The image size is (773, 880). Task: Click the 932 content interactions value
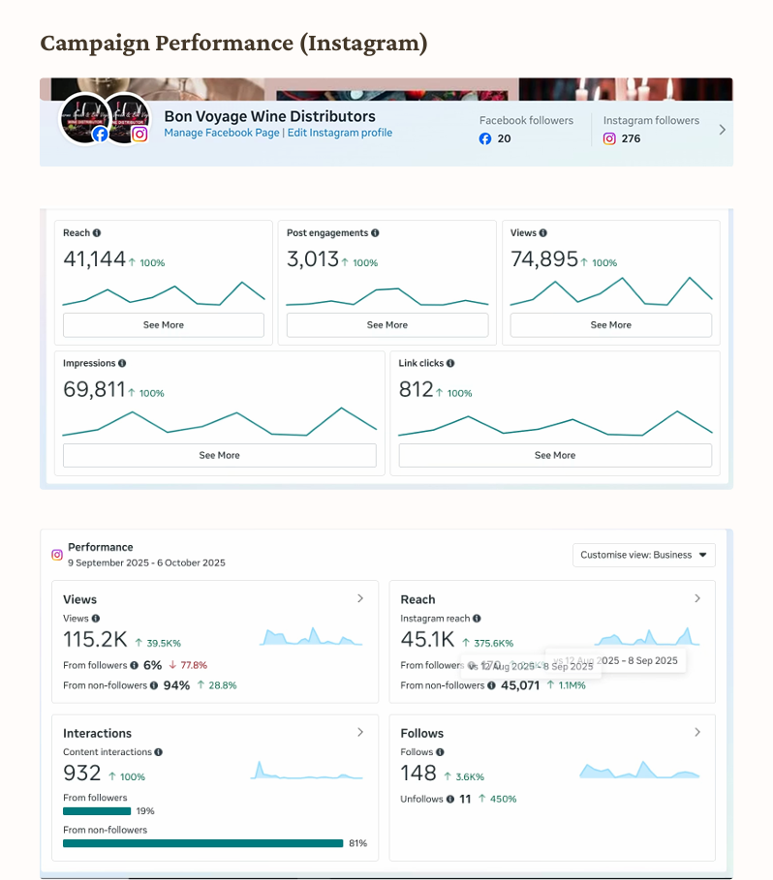point(82,774)
